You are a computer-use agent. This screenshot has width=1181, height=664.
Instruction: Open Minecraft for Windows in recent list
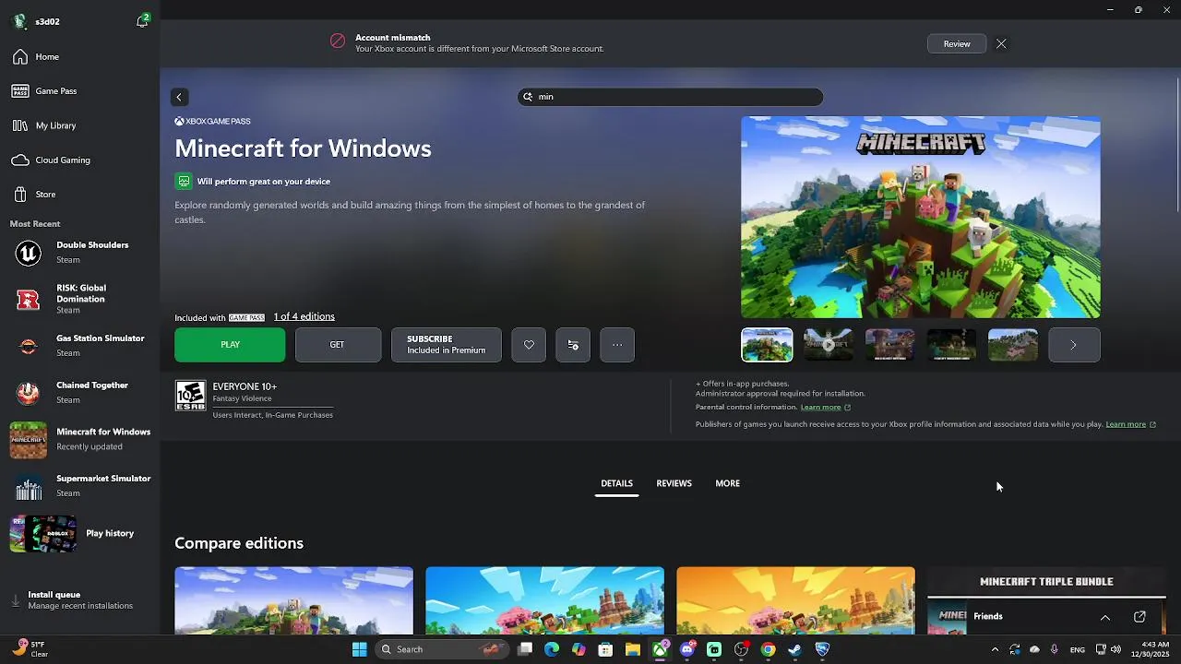pyautogui.click(x=79, y=439)
